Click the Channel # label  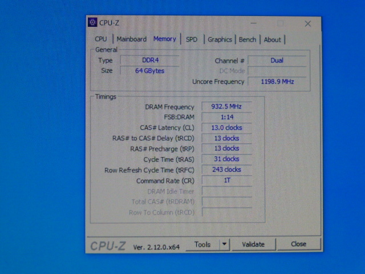click(x=229, y=61)
